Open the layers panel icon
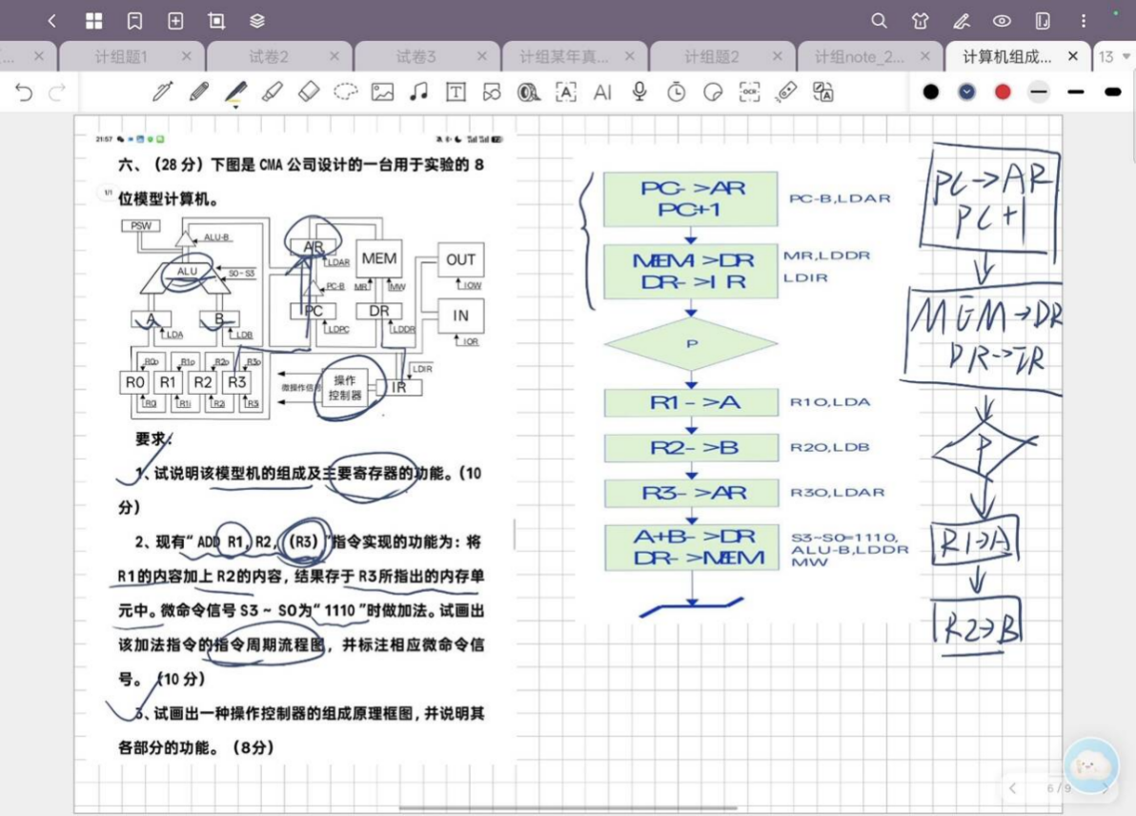Screen dimensions: 1136x816 257,21
